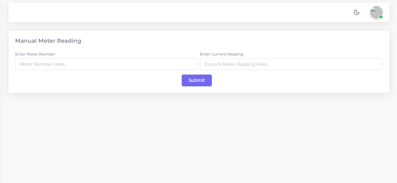Click the word "Reading" in the page title
The height and width of the screenshot is (183, 397).
click(x=69, y=41)
